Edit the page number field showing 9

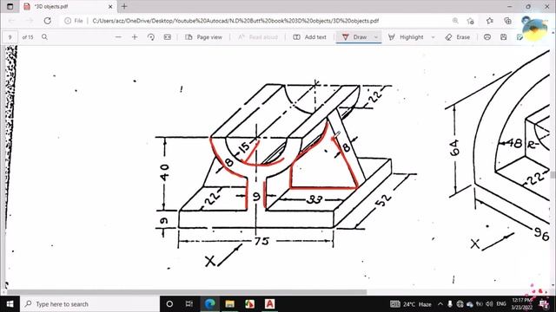(x=10, y=37)
